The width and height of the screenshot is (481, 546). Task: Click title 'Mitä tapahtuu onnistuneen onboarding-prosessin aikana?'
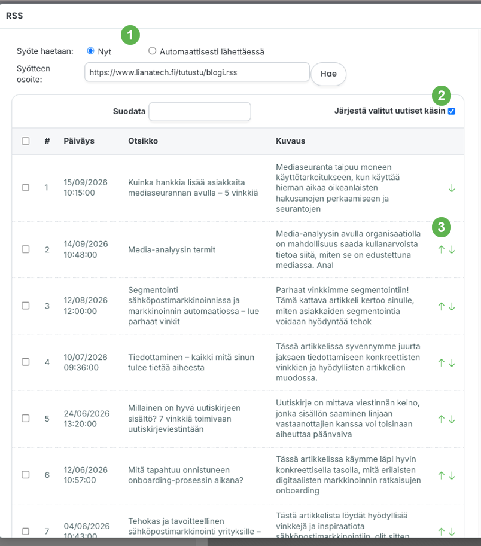(185, 475)
